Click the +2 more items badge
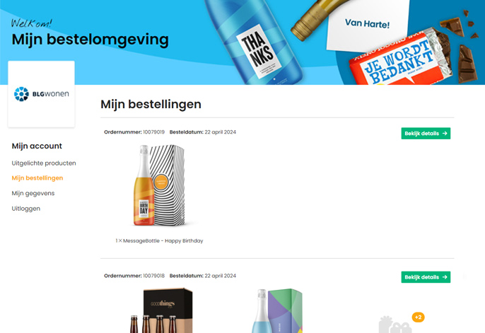The width and height of the screenshot is (485, 333). tap(419, 317)
